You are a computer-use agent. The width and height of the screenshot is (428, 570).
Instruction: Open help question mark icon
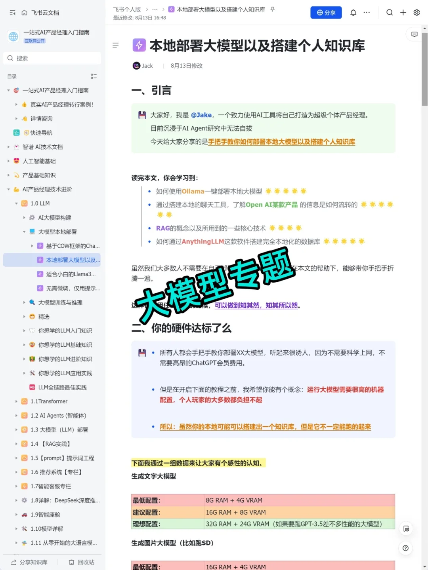coord(405,548)
